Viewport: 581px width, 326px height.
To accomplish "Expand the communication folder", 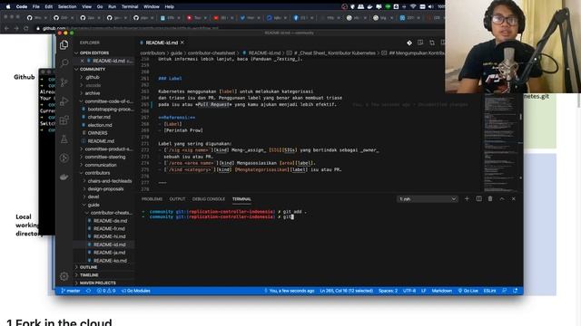I will point(101,165).
